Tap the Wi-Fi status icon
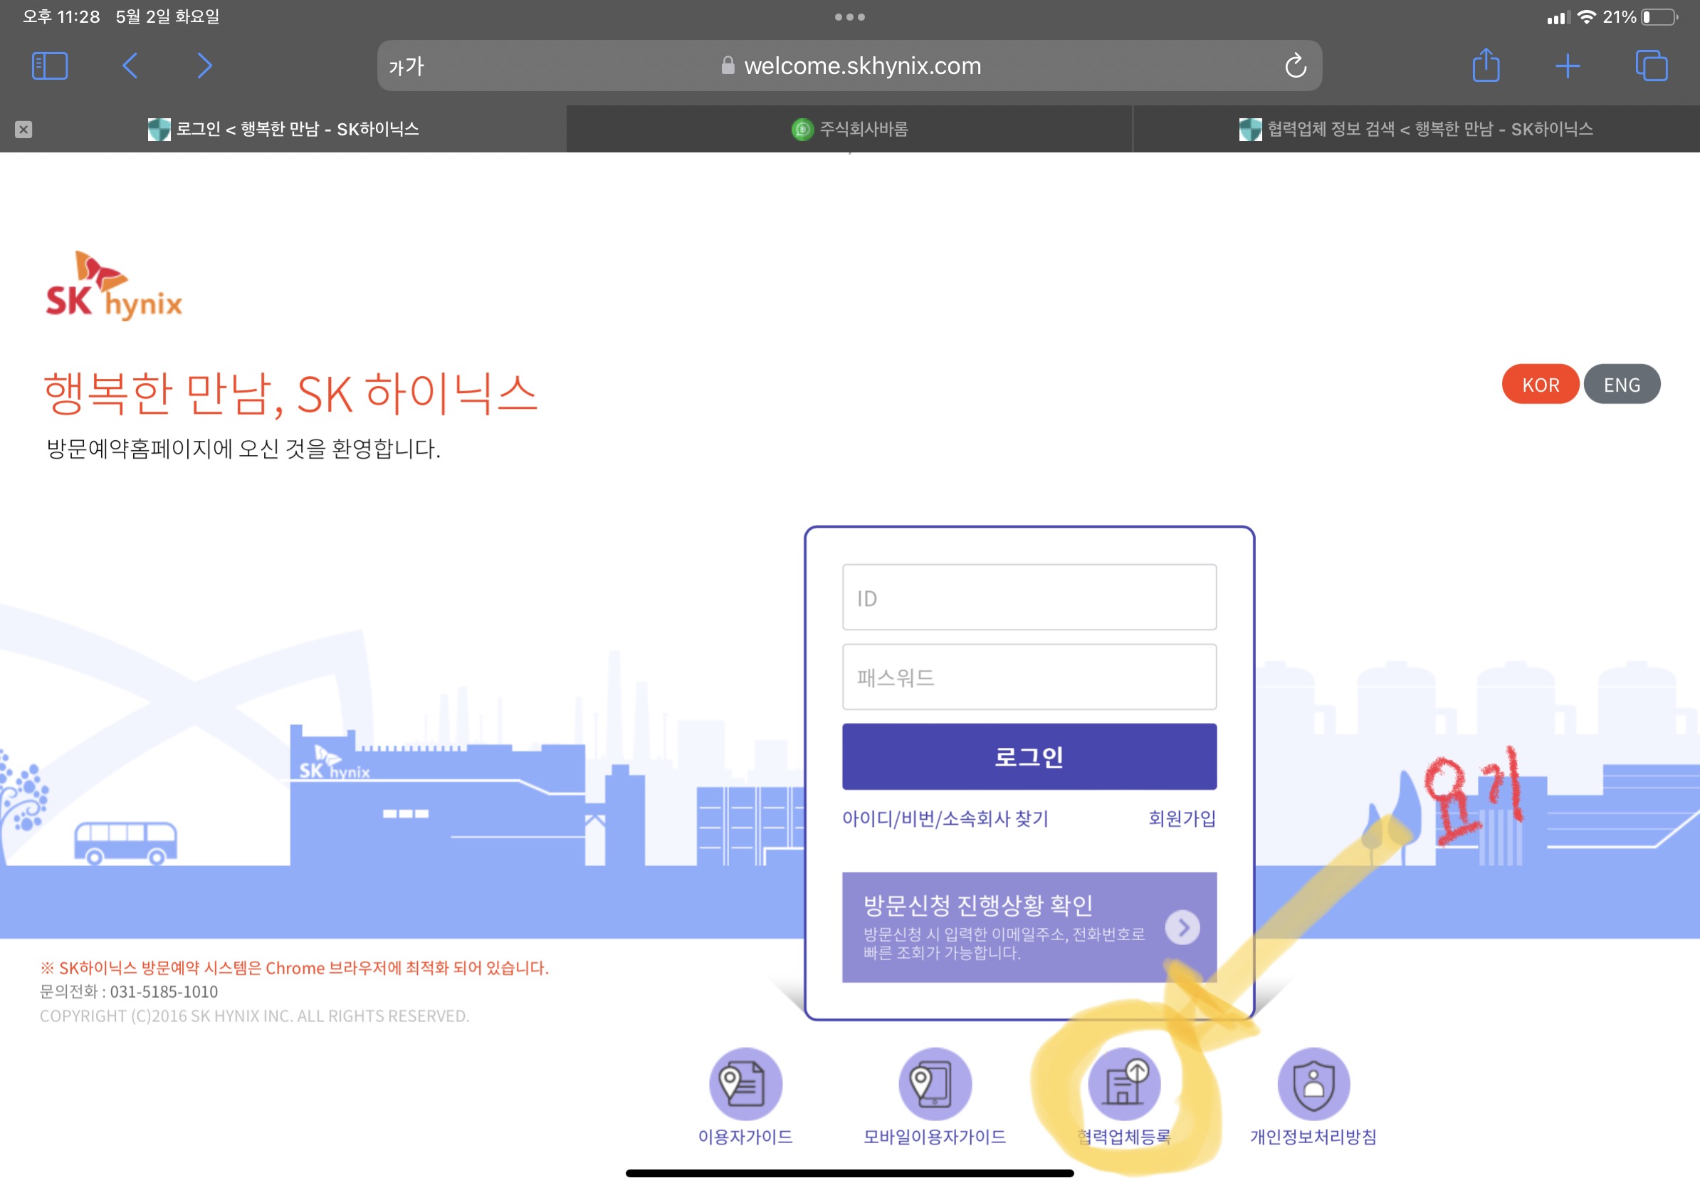The height and width of the screenshot is (1188, 1700). (x=1586, y=17)
